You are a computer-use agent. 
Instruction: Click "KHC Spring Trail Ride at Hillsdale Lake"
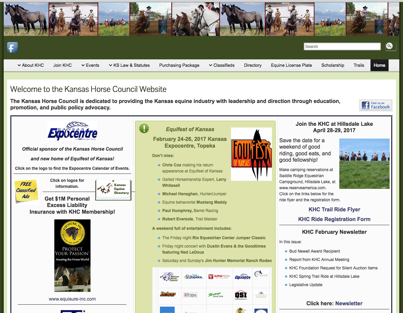click(324, 276)
